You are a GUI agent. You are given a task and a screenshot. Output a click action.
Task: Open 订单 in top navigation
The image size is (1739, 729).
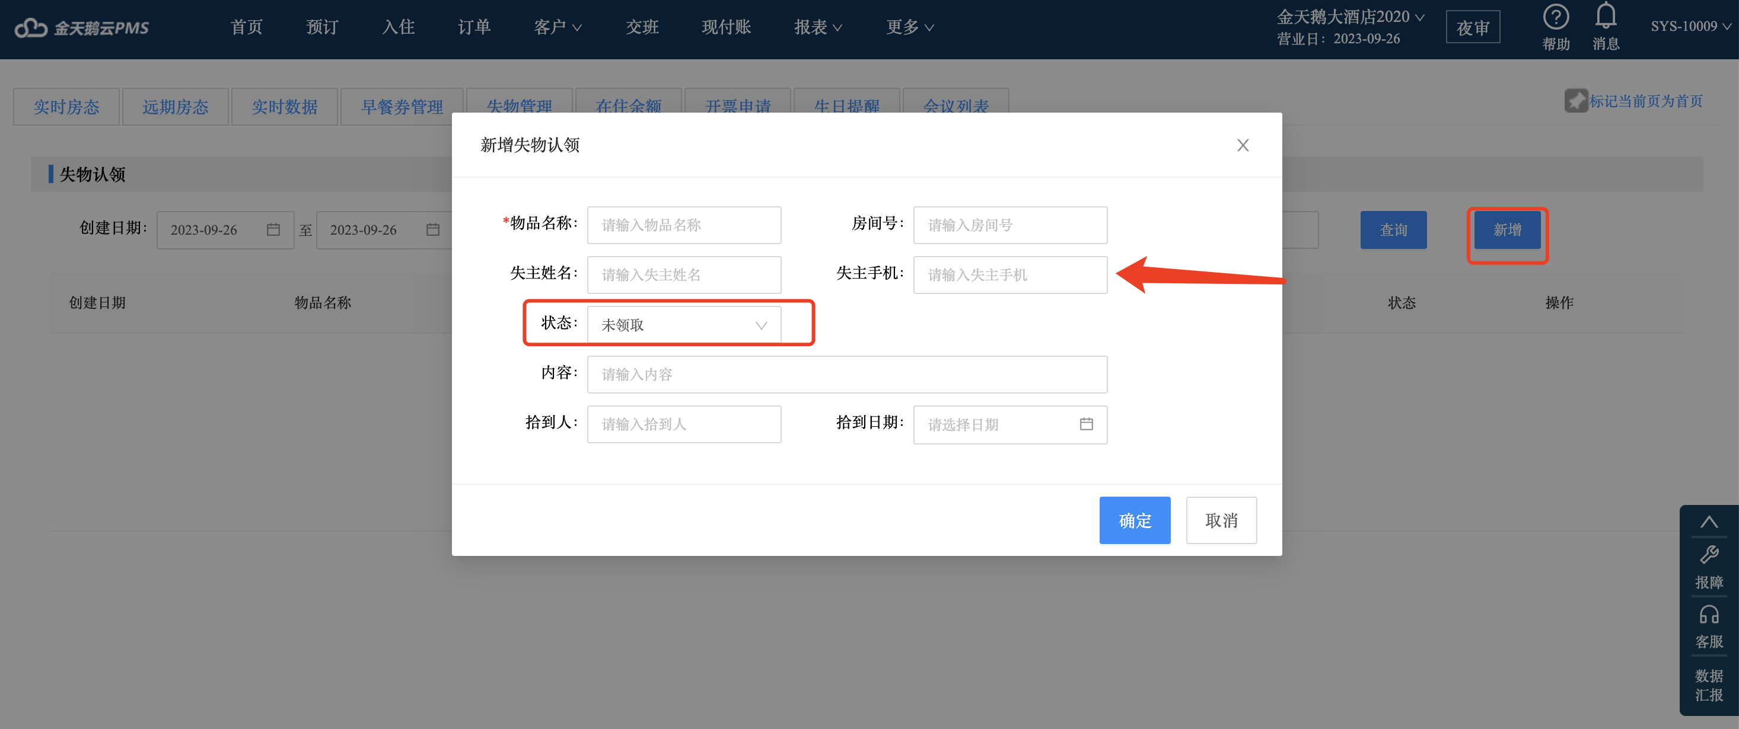474,28
